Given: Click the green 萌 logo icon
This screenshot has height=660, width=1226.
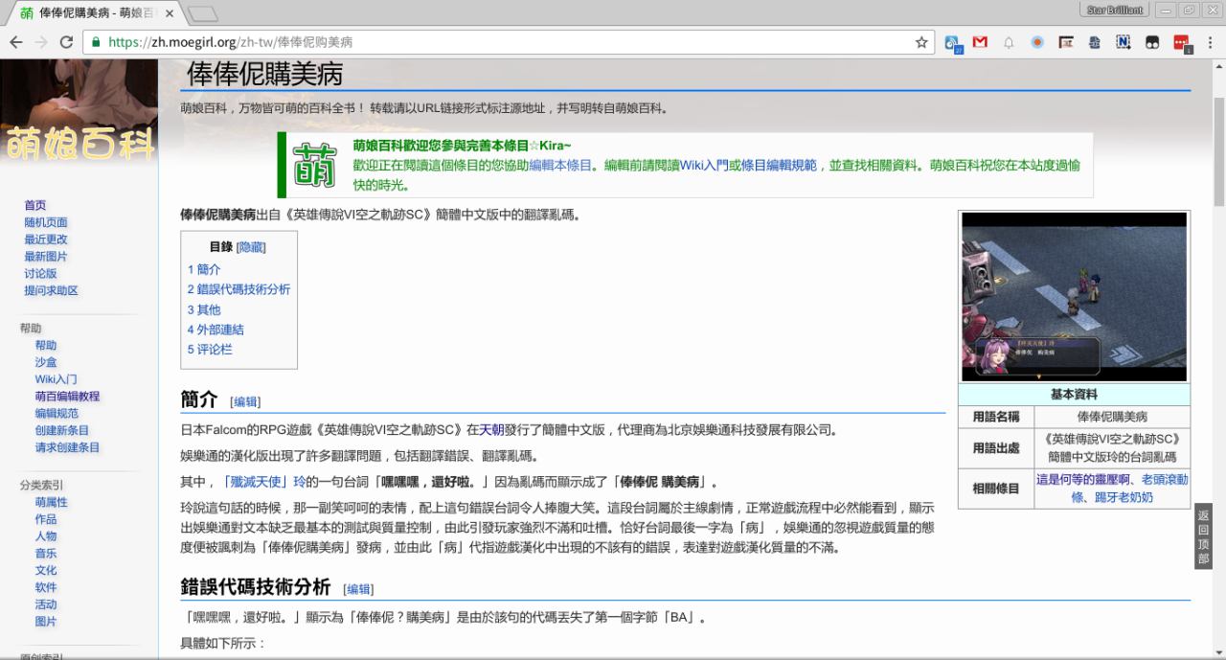Looking at the screenshot, I should point(314,165).
